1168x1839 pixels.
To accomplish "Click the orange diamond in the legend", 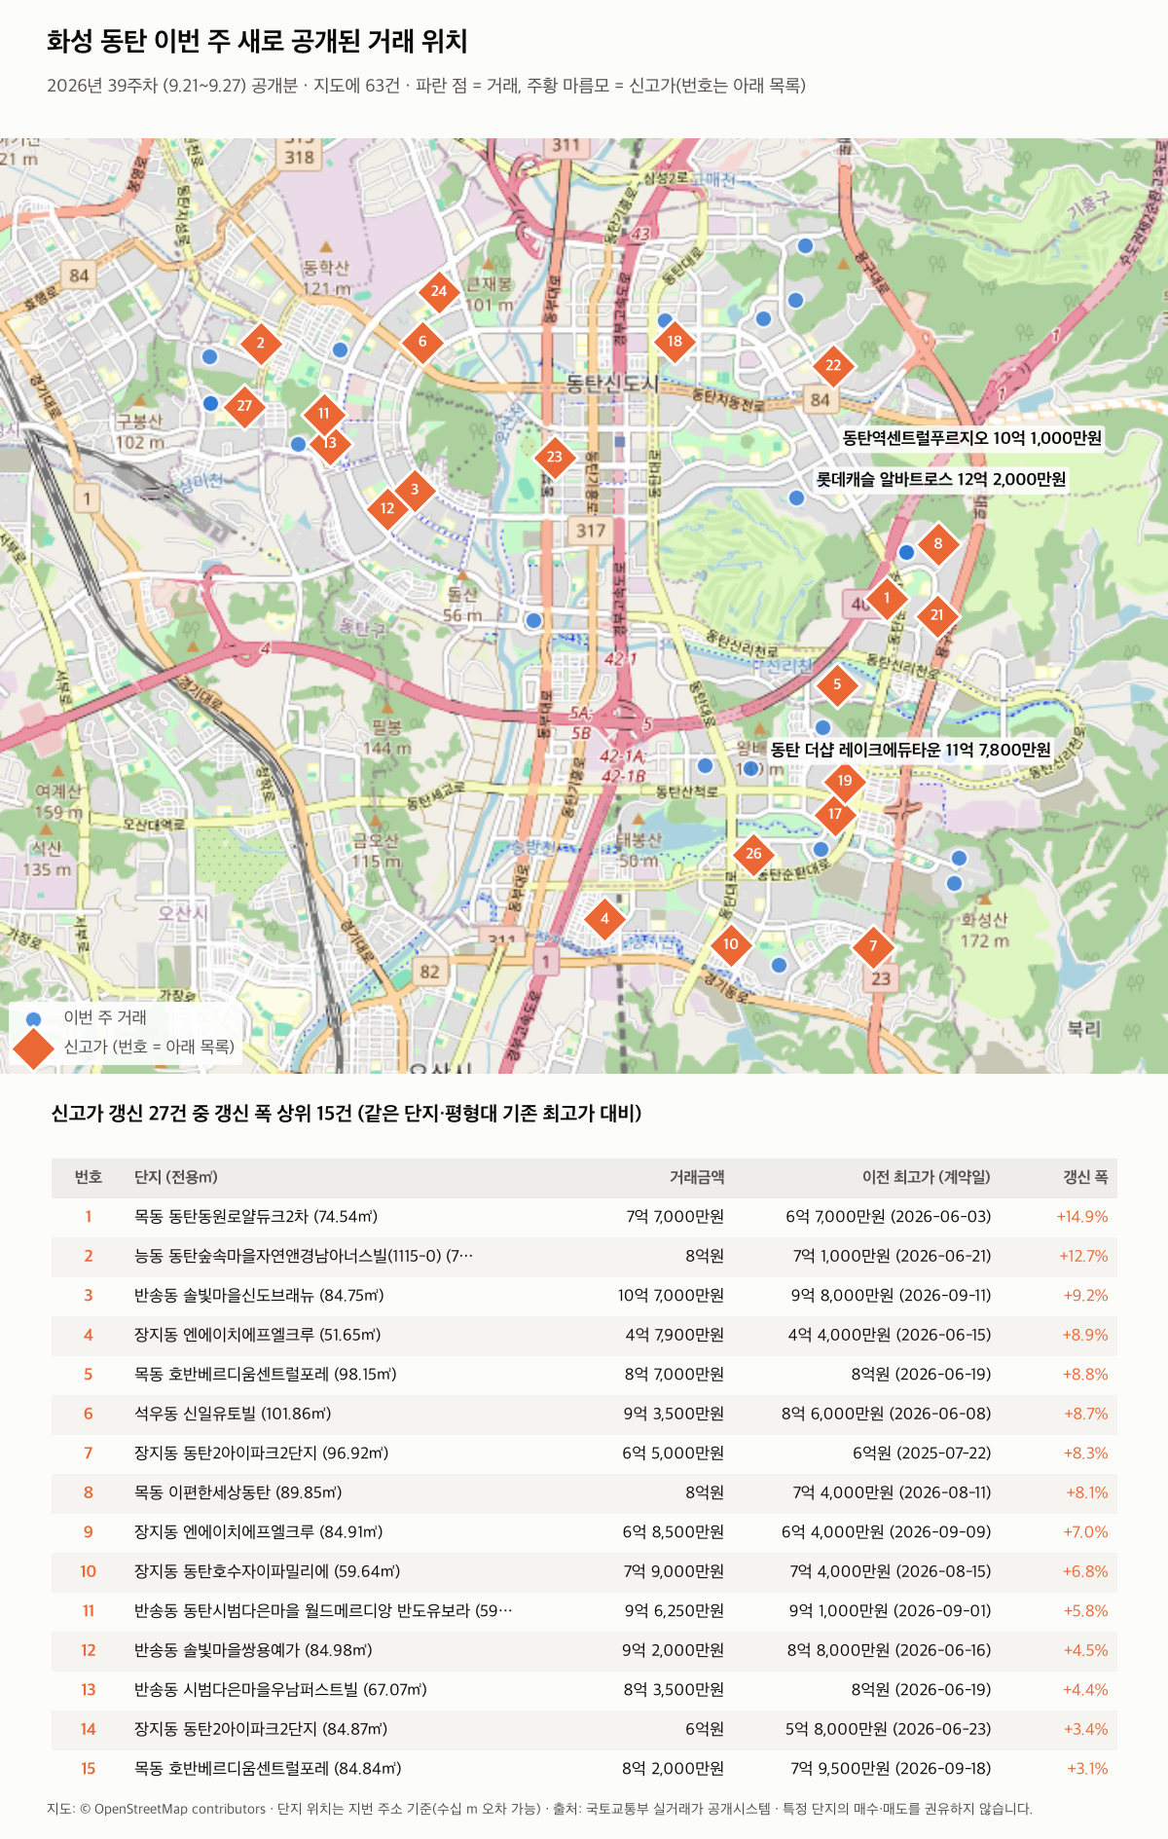I will click(x=34, y=1048).
